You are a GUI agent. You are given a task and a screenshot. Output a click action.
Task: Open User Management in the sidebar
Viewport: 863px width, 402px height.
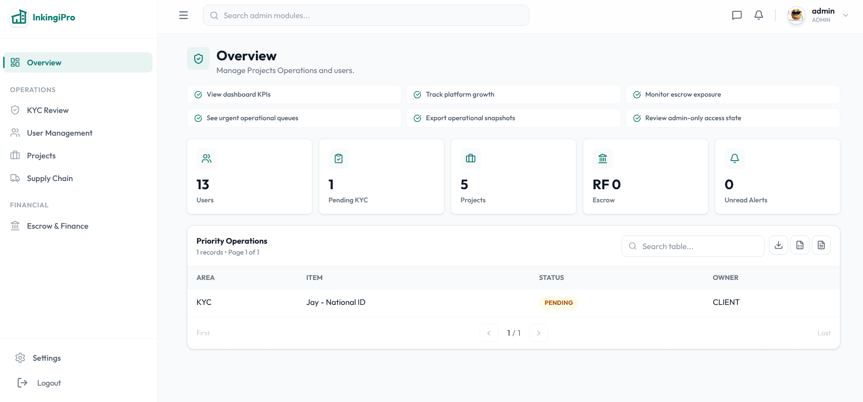click(78, 133)
